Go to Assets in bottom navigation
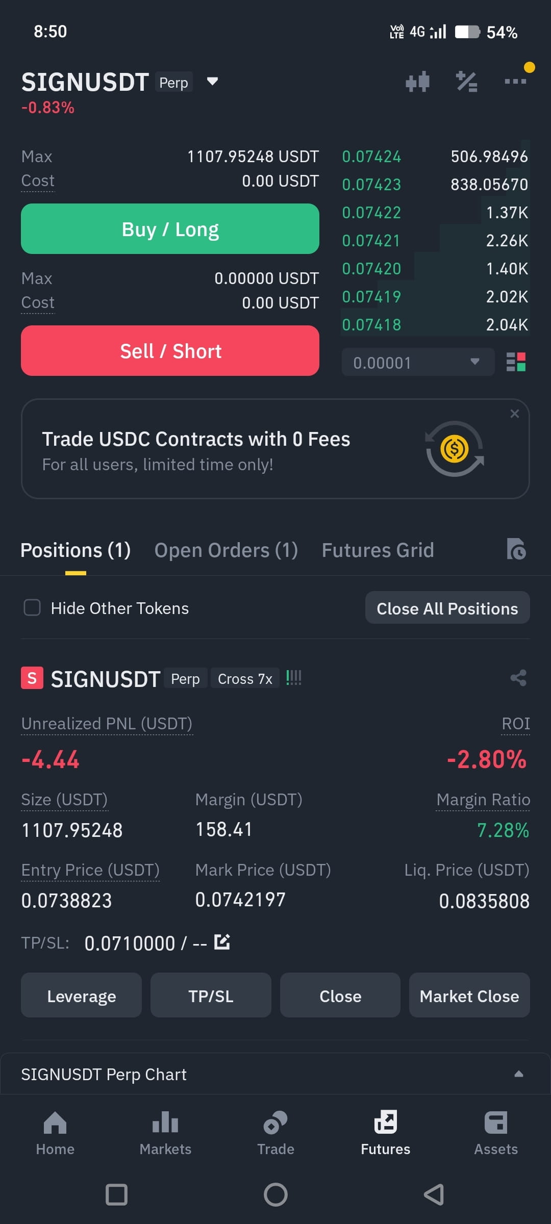The image size is (551, 1224). pyautogui.click(x=496, y=1133)
